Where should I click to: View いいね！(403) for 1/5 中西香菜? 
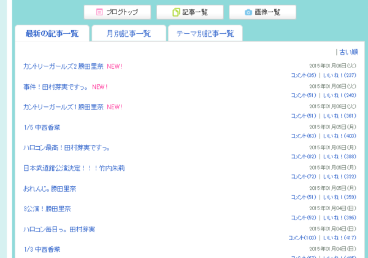(x=340, y=136)
